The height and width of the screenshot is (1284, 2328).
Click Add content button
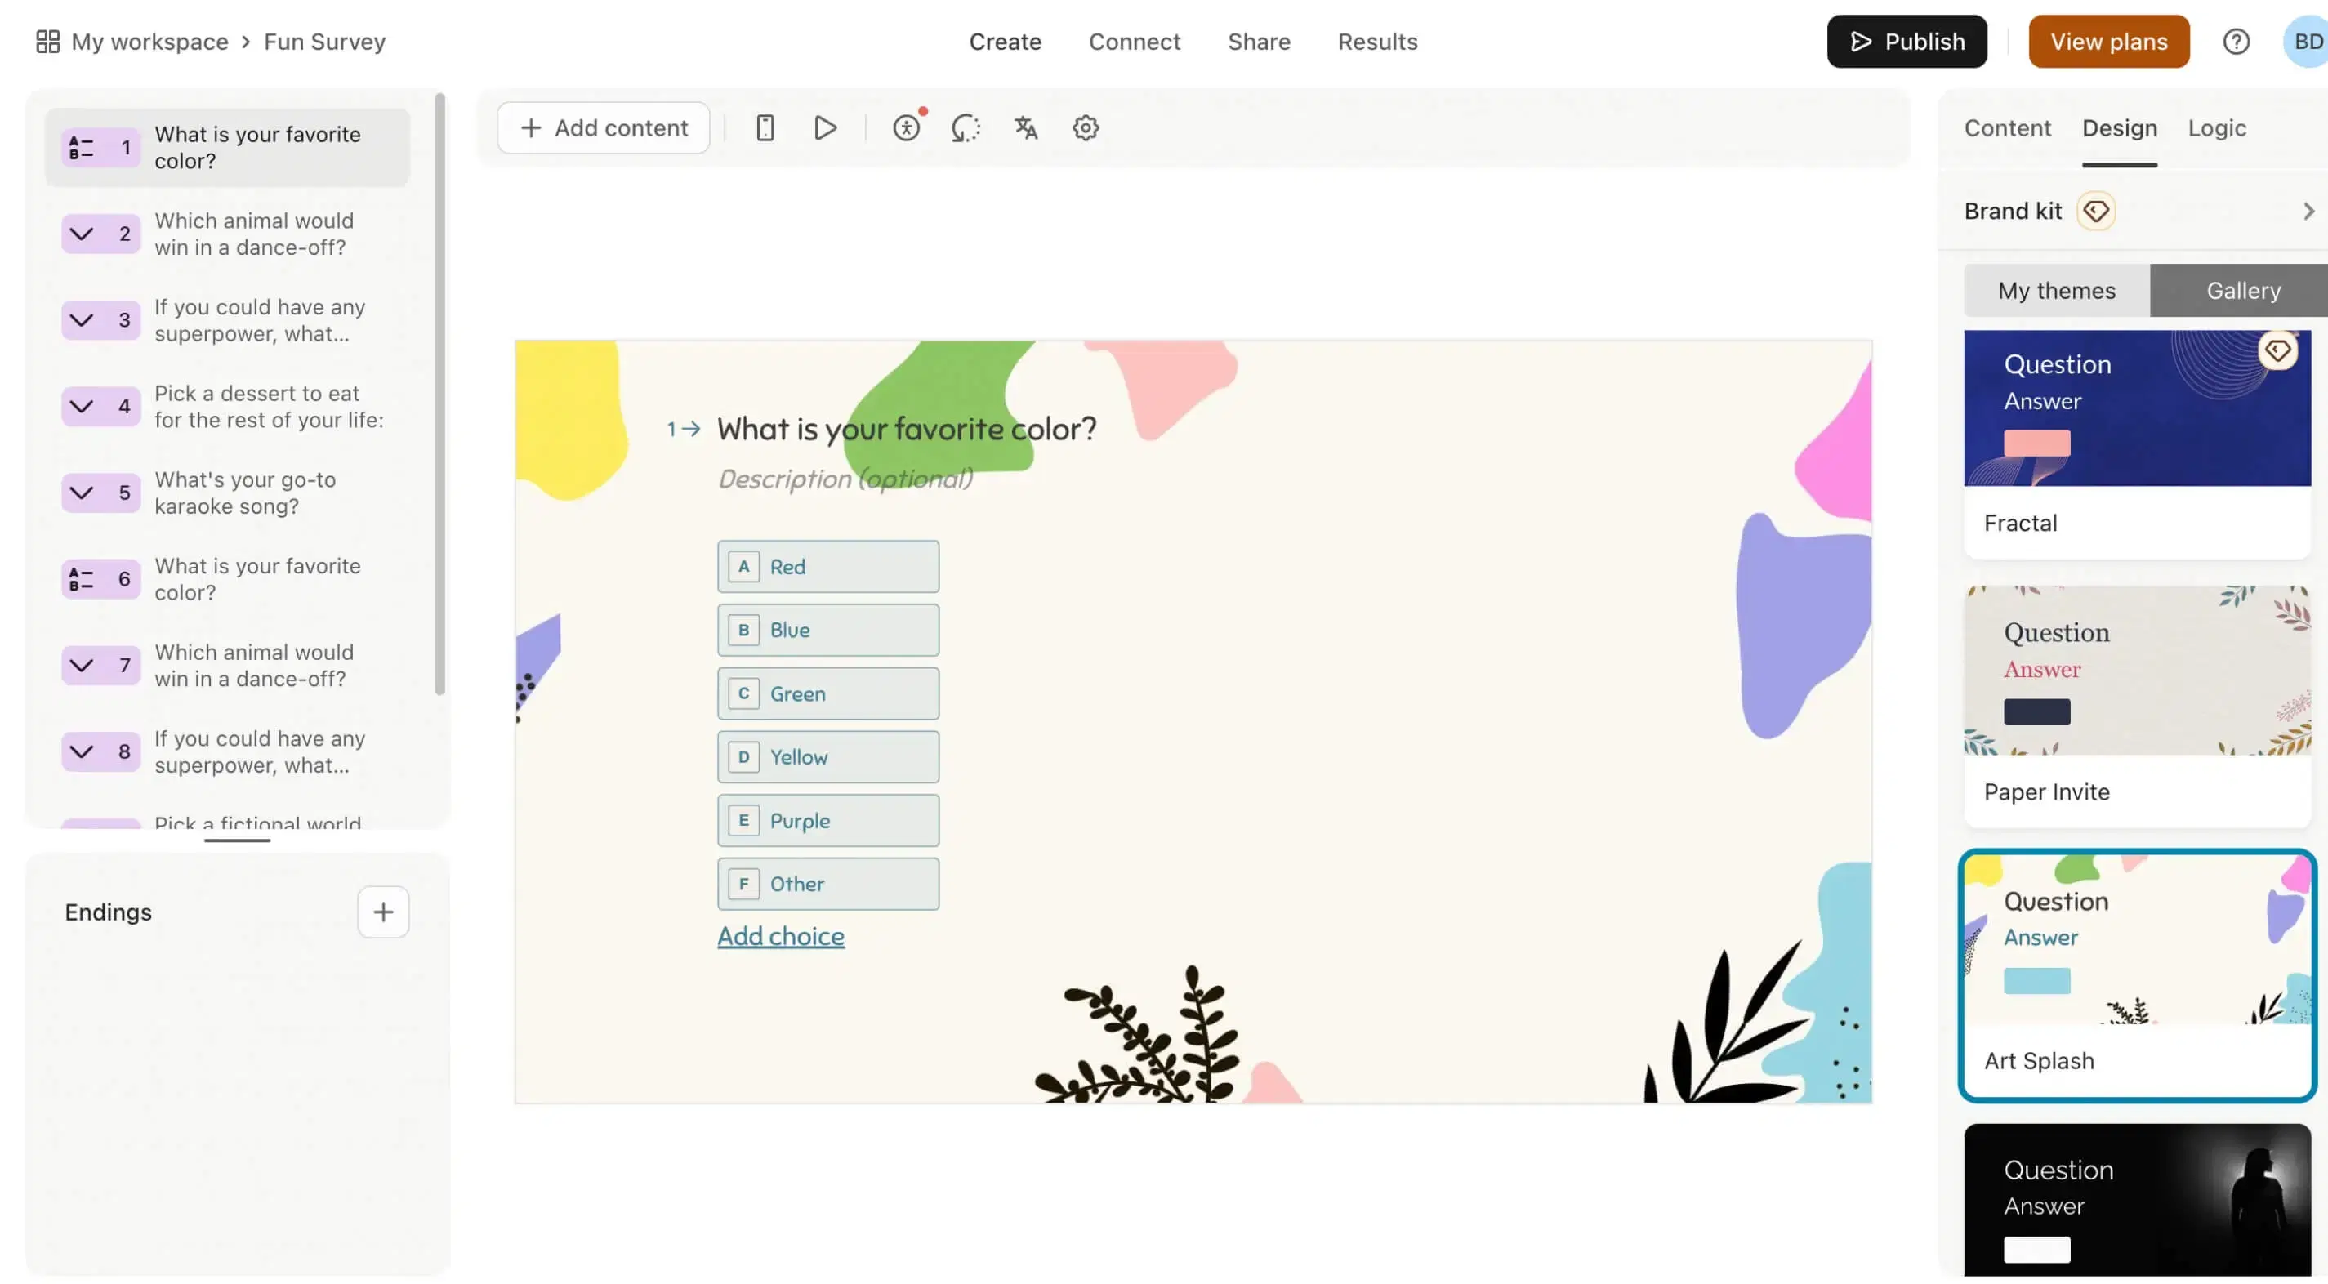click(x=604, y=127)
